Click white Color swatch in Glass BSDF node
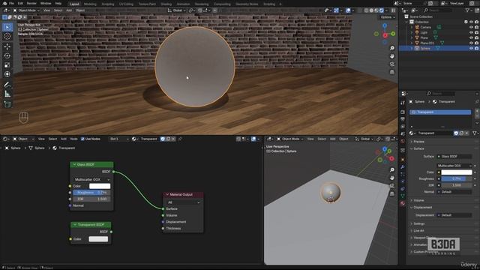The width and height of the screenshot is (480, 270). [100, 186]
